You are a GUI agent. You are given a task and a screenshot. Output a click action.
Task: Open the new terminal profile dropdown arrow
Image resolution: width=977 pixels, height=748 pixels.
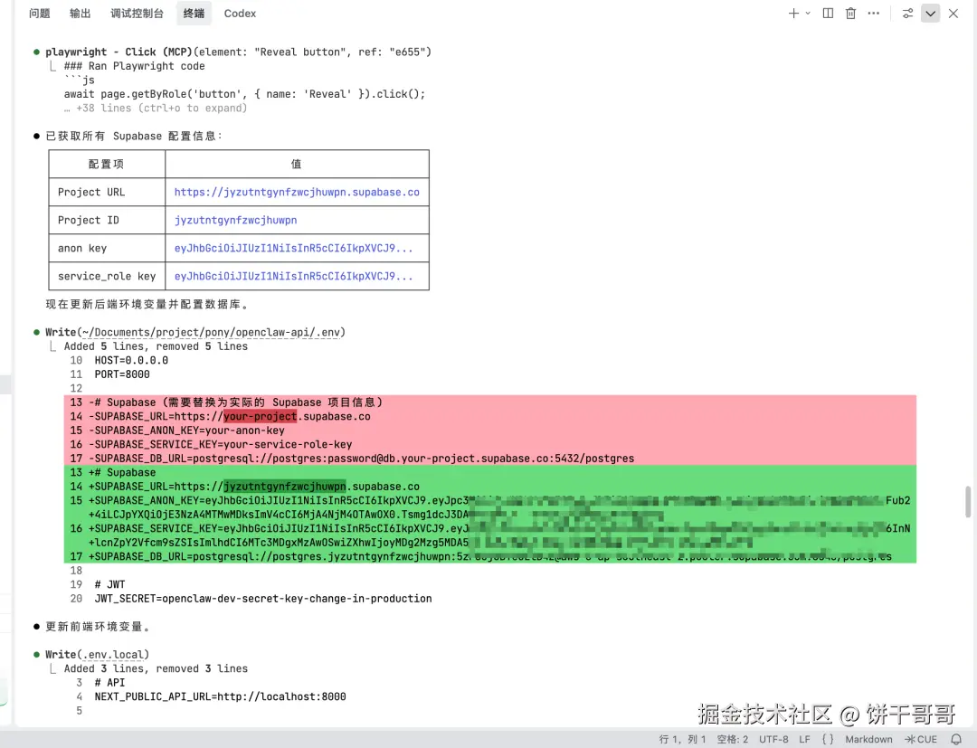(808, 13)
